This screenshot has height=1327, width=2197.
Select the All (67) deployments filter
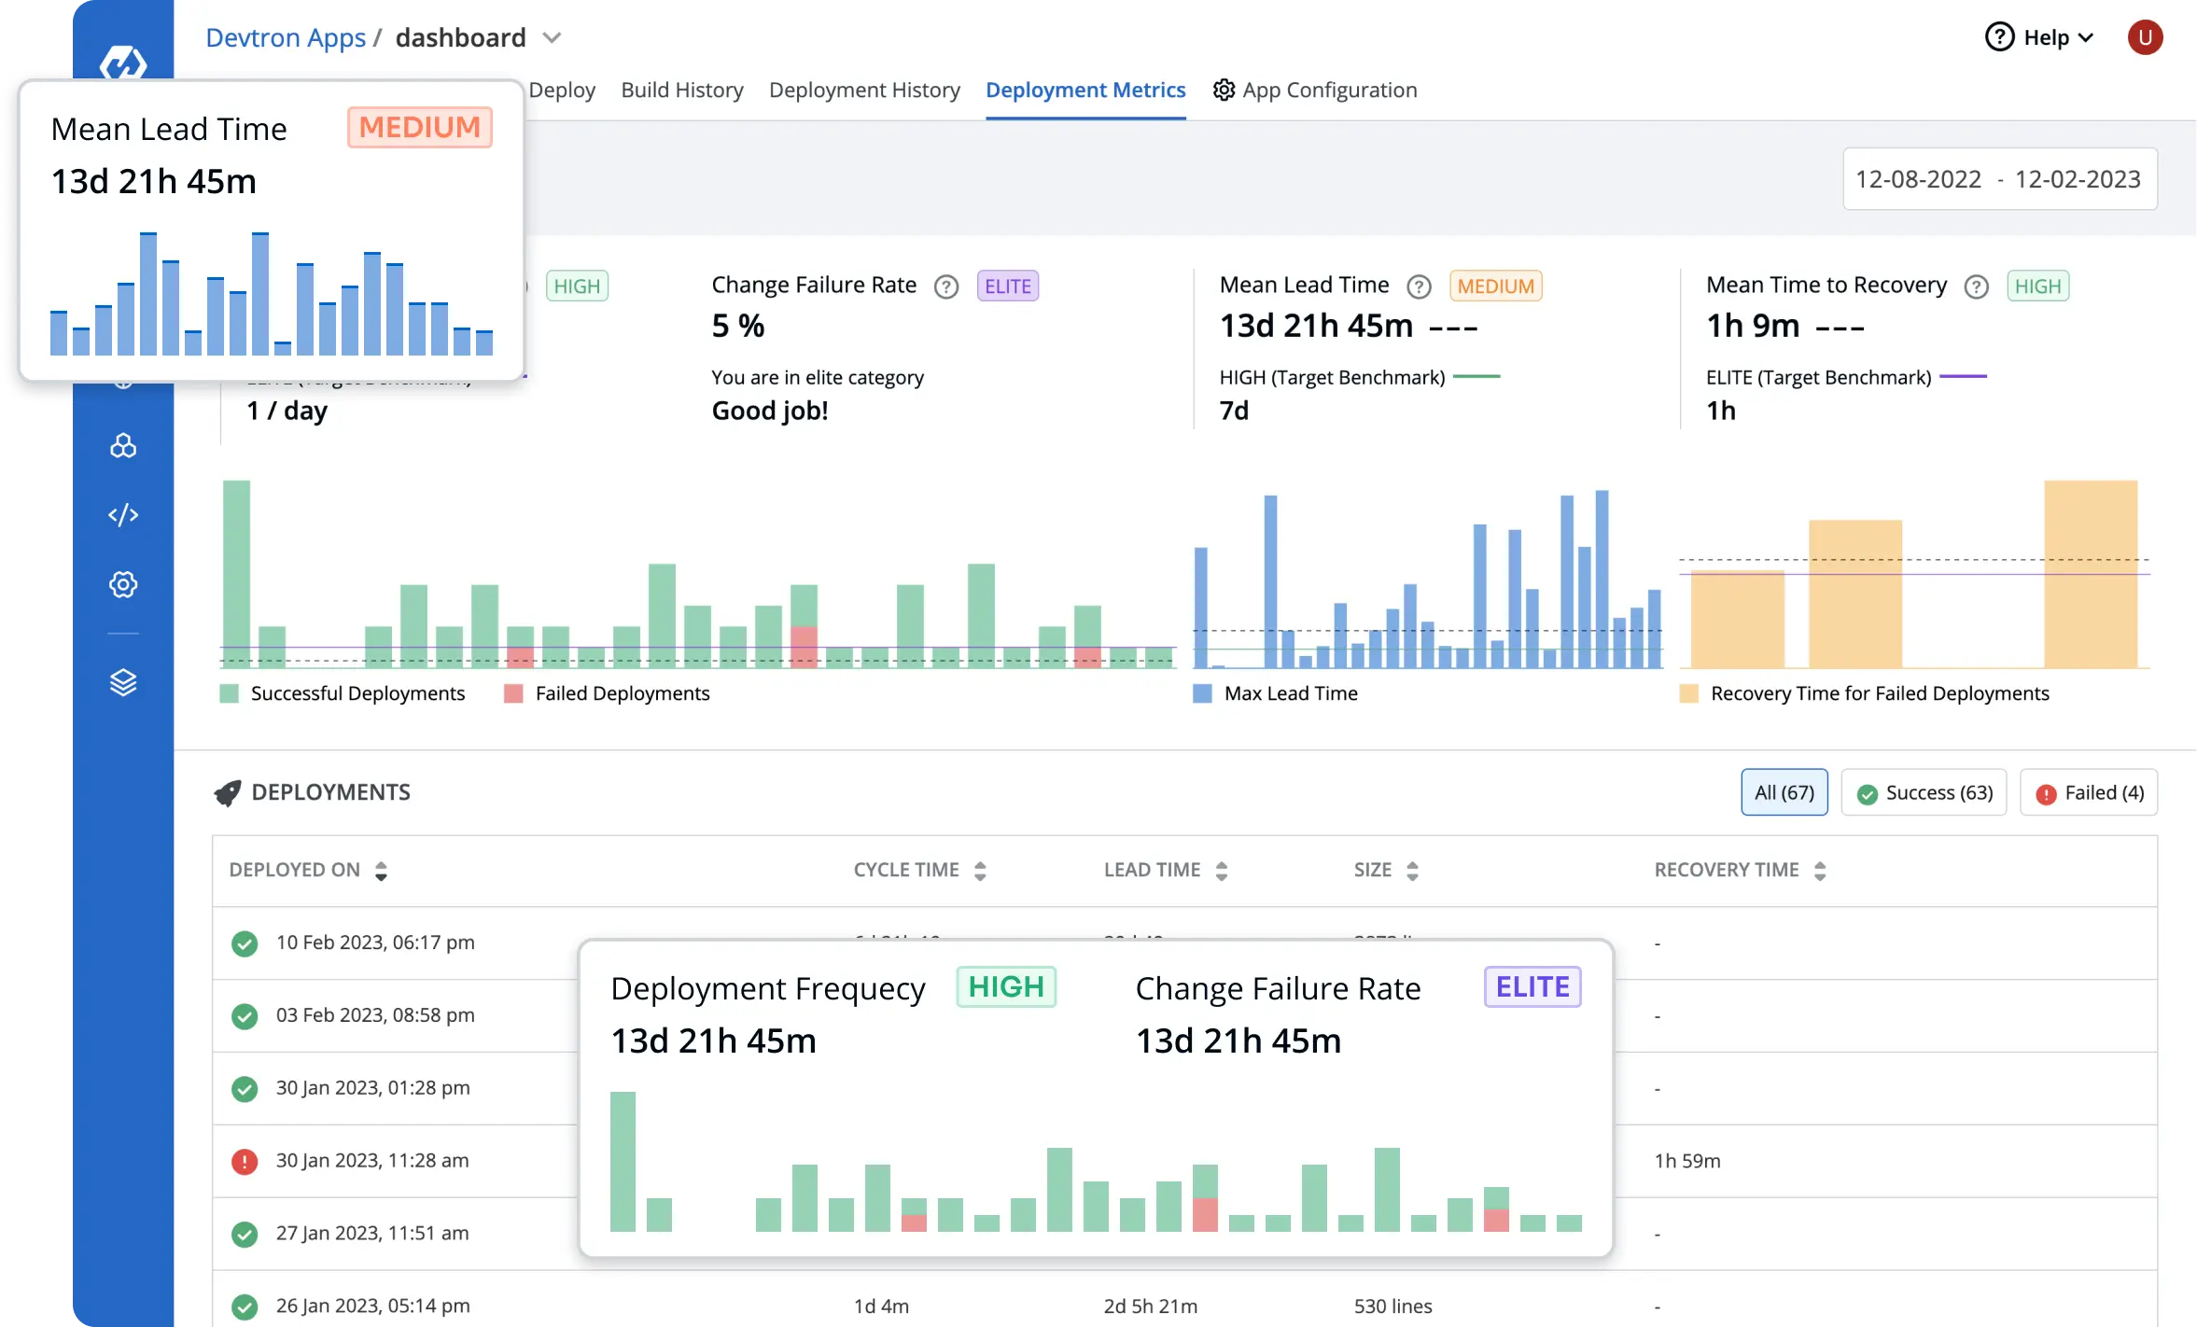pyautogui.click(x=1784, y=793)
